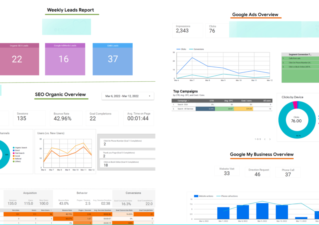Viewport: 319px width, 225px height.
Task: Sort Top Campaigns by the Campaign column header
Action: pos(183,101)
